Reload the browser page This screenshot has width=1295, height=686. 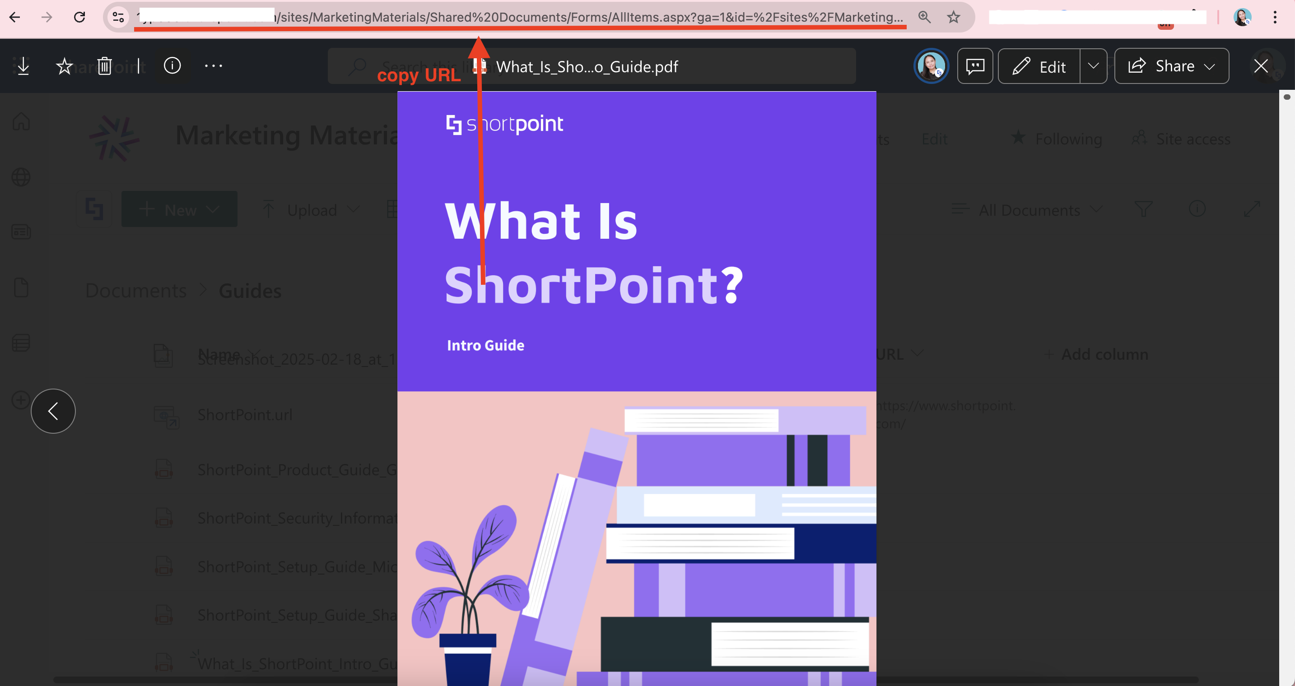79,17
